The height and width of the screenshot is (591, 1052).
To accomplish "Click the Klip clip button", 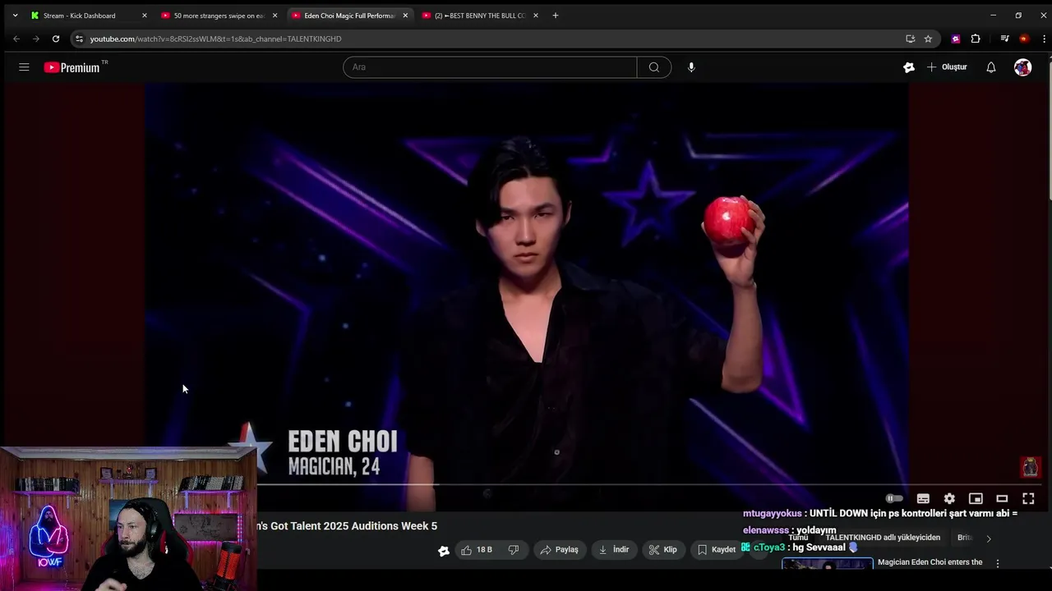I will [x=662, y=550].
